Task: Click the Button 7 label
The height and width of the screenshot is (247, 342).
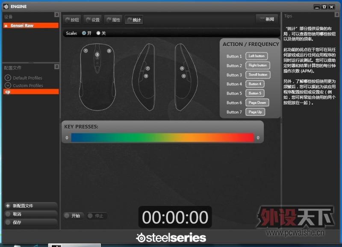Action: tap(234, 112)
